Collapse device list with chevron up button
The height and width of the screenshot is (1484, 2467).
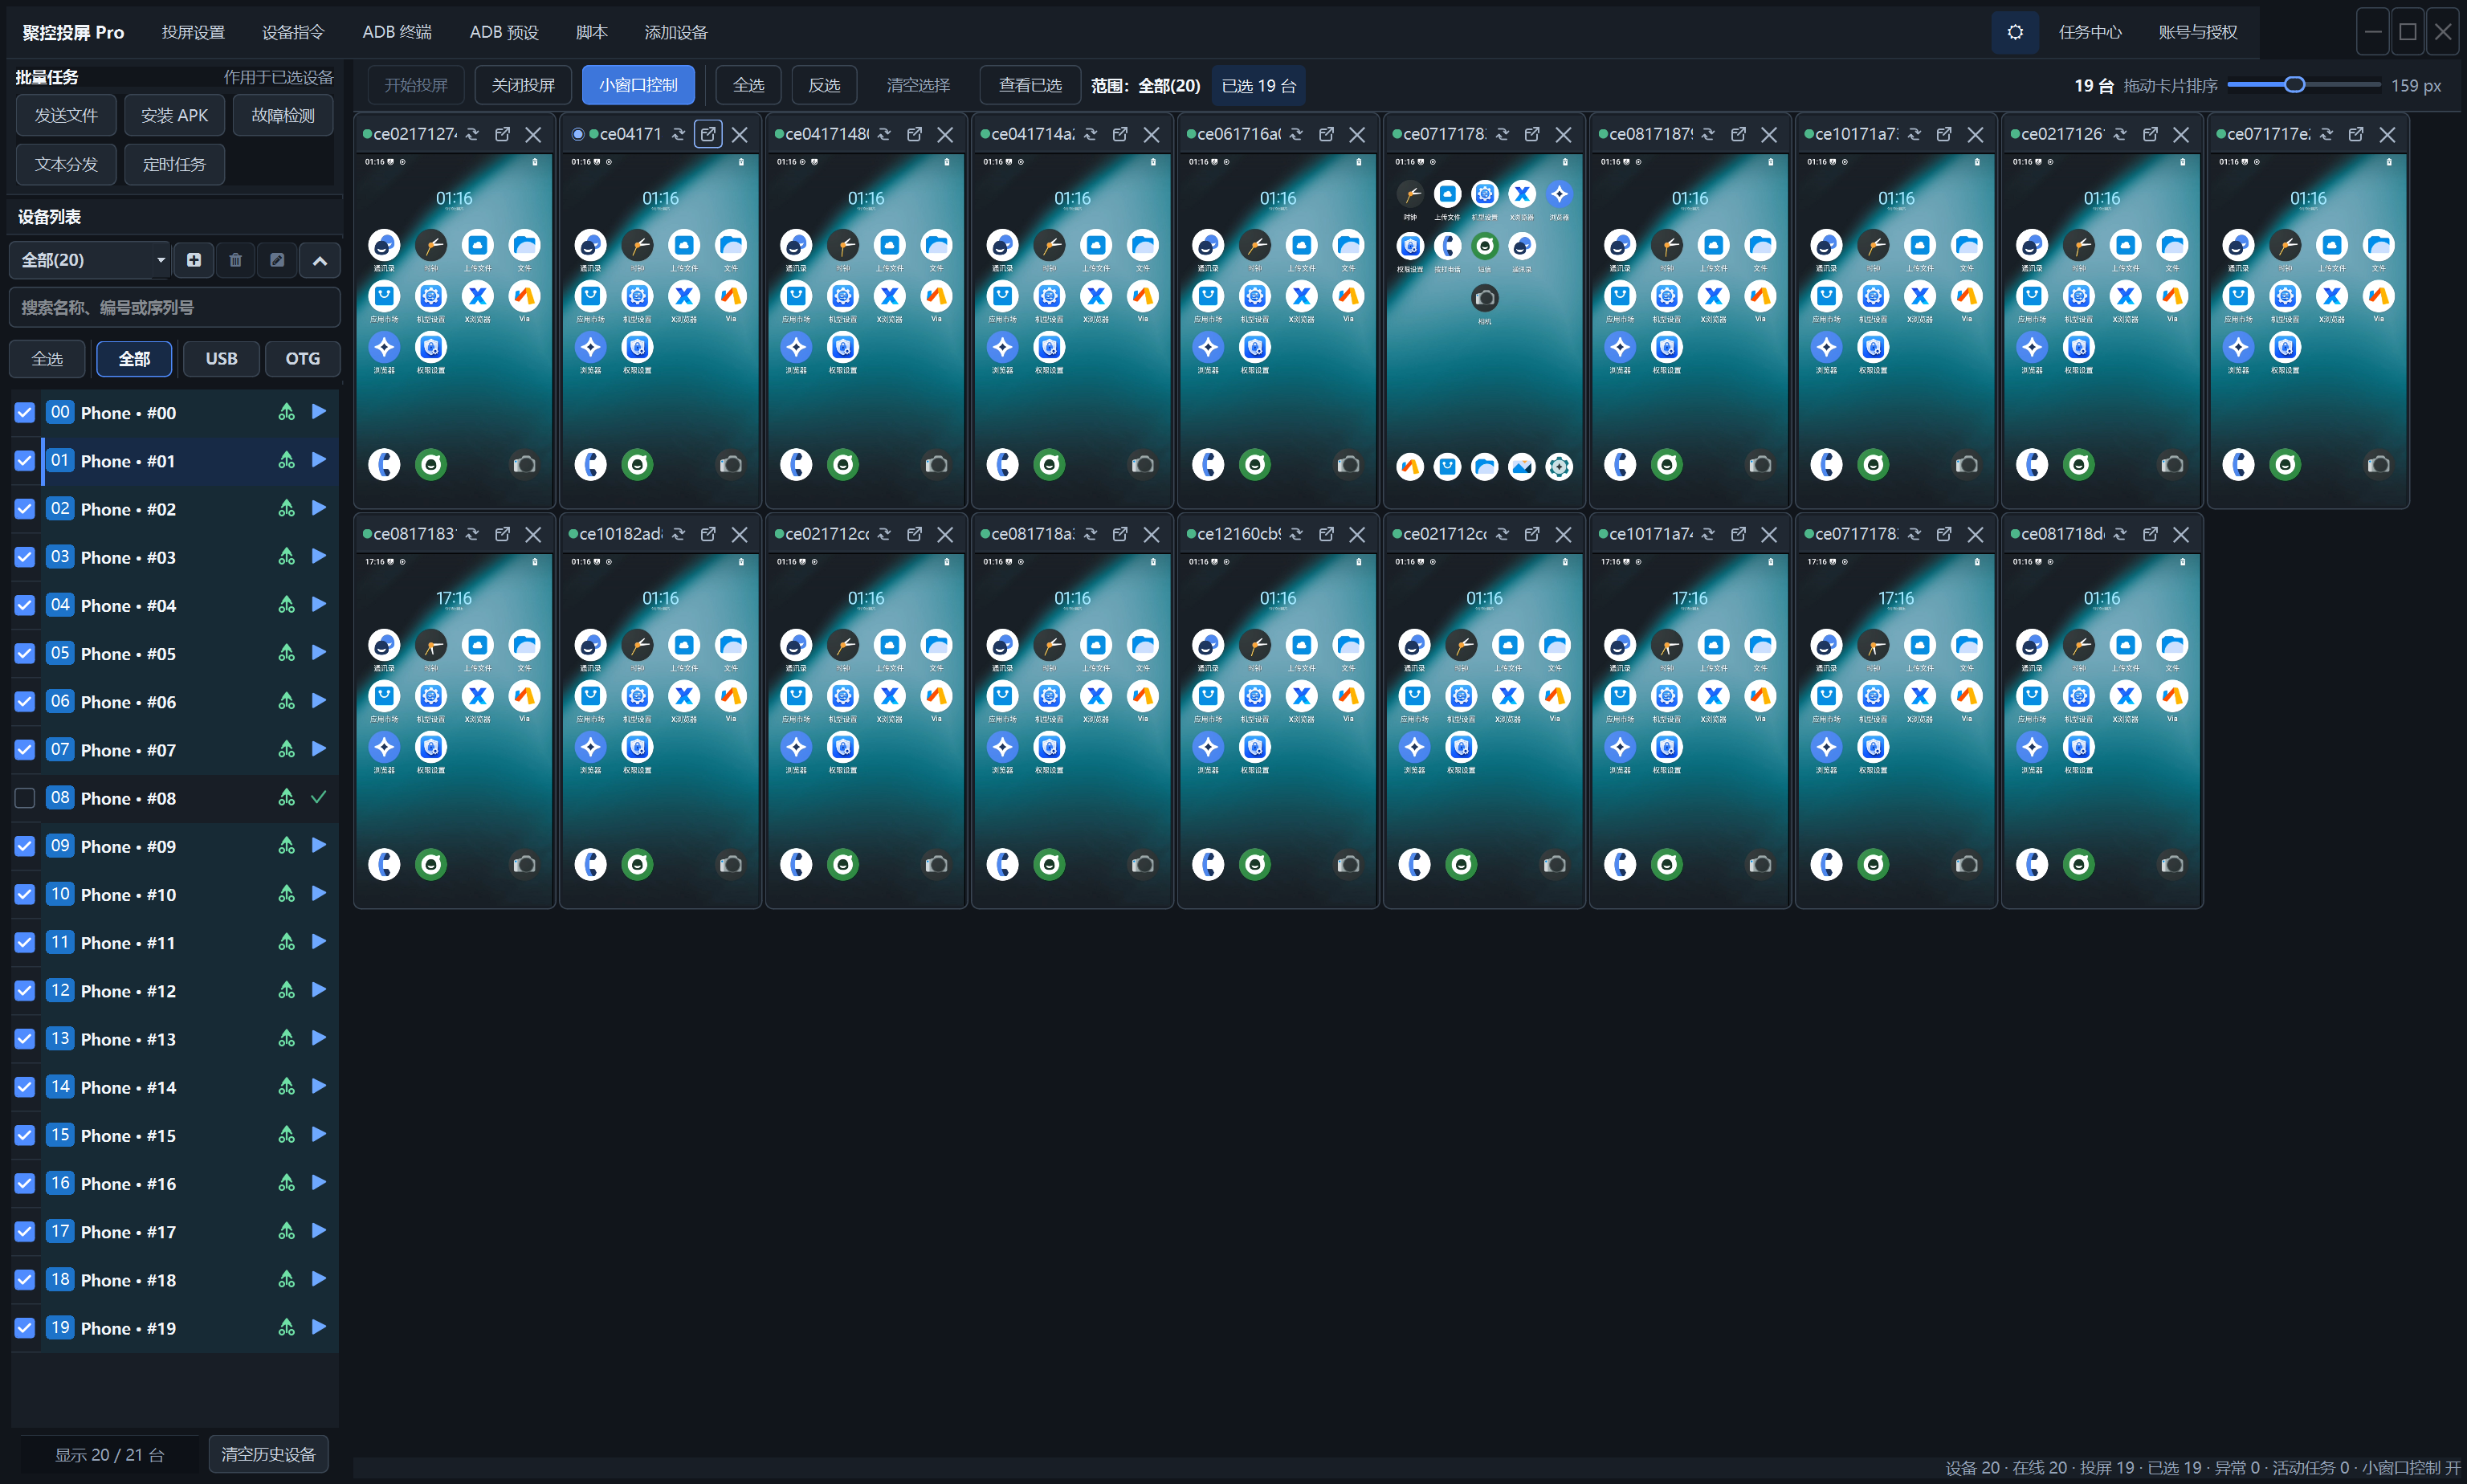pos(319,260)
